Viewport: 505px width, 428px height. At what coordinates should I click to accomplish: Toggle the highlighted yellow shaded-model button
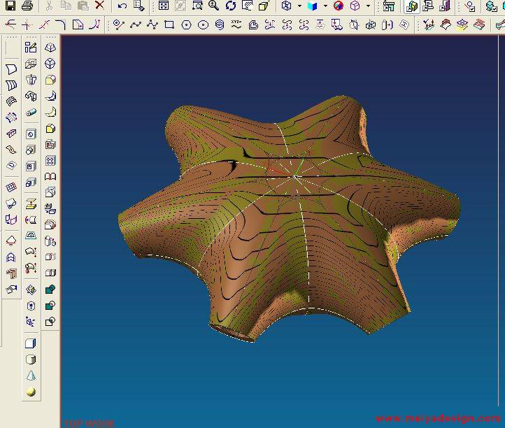(x=412, y=6)
